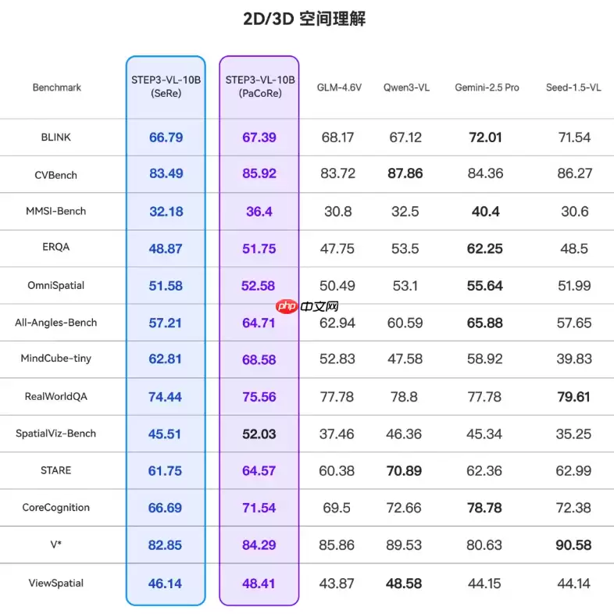Click the Seed-1.5-VL column header
Image resolution: width=614 pixels, height=614 pixels.
(573, 87)
